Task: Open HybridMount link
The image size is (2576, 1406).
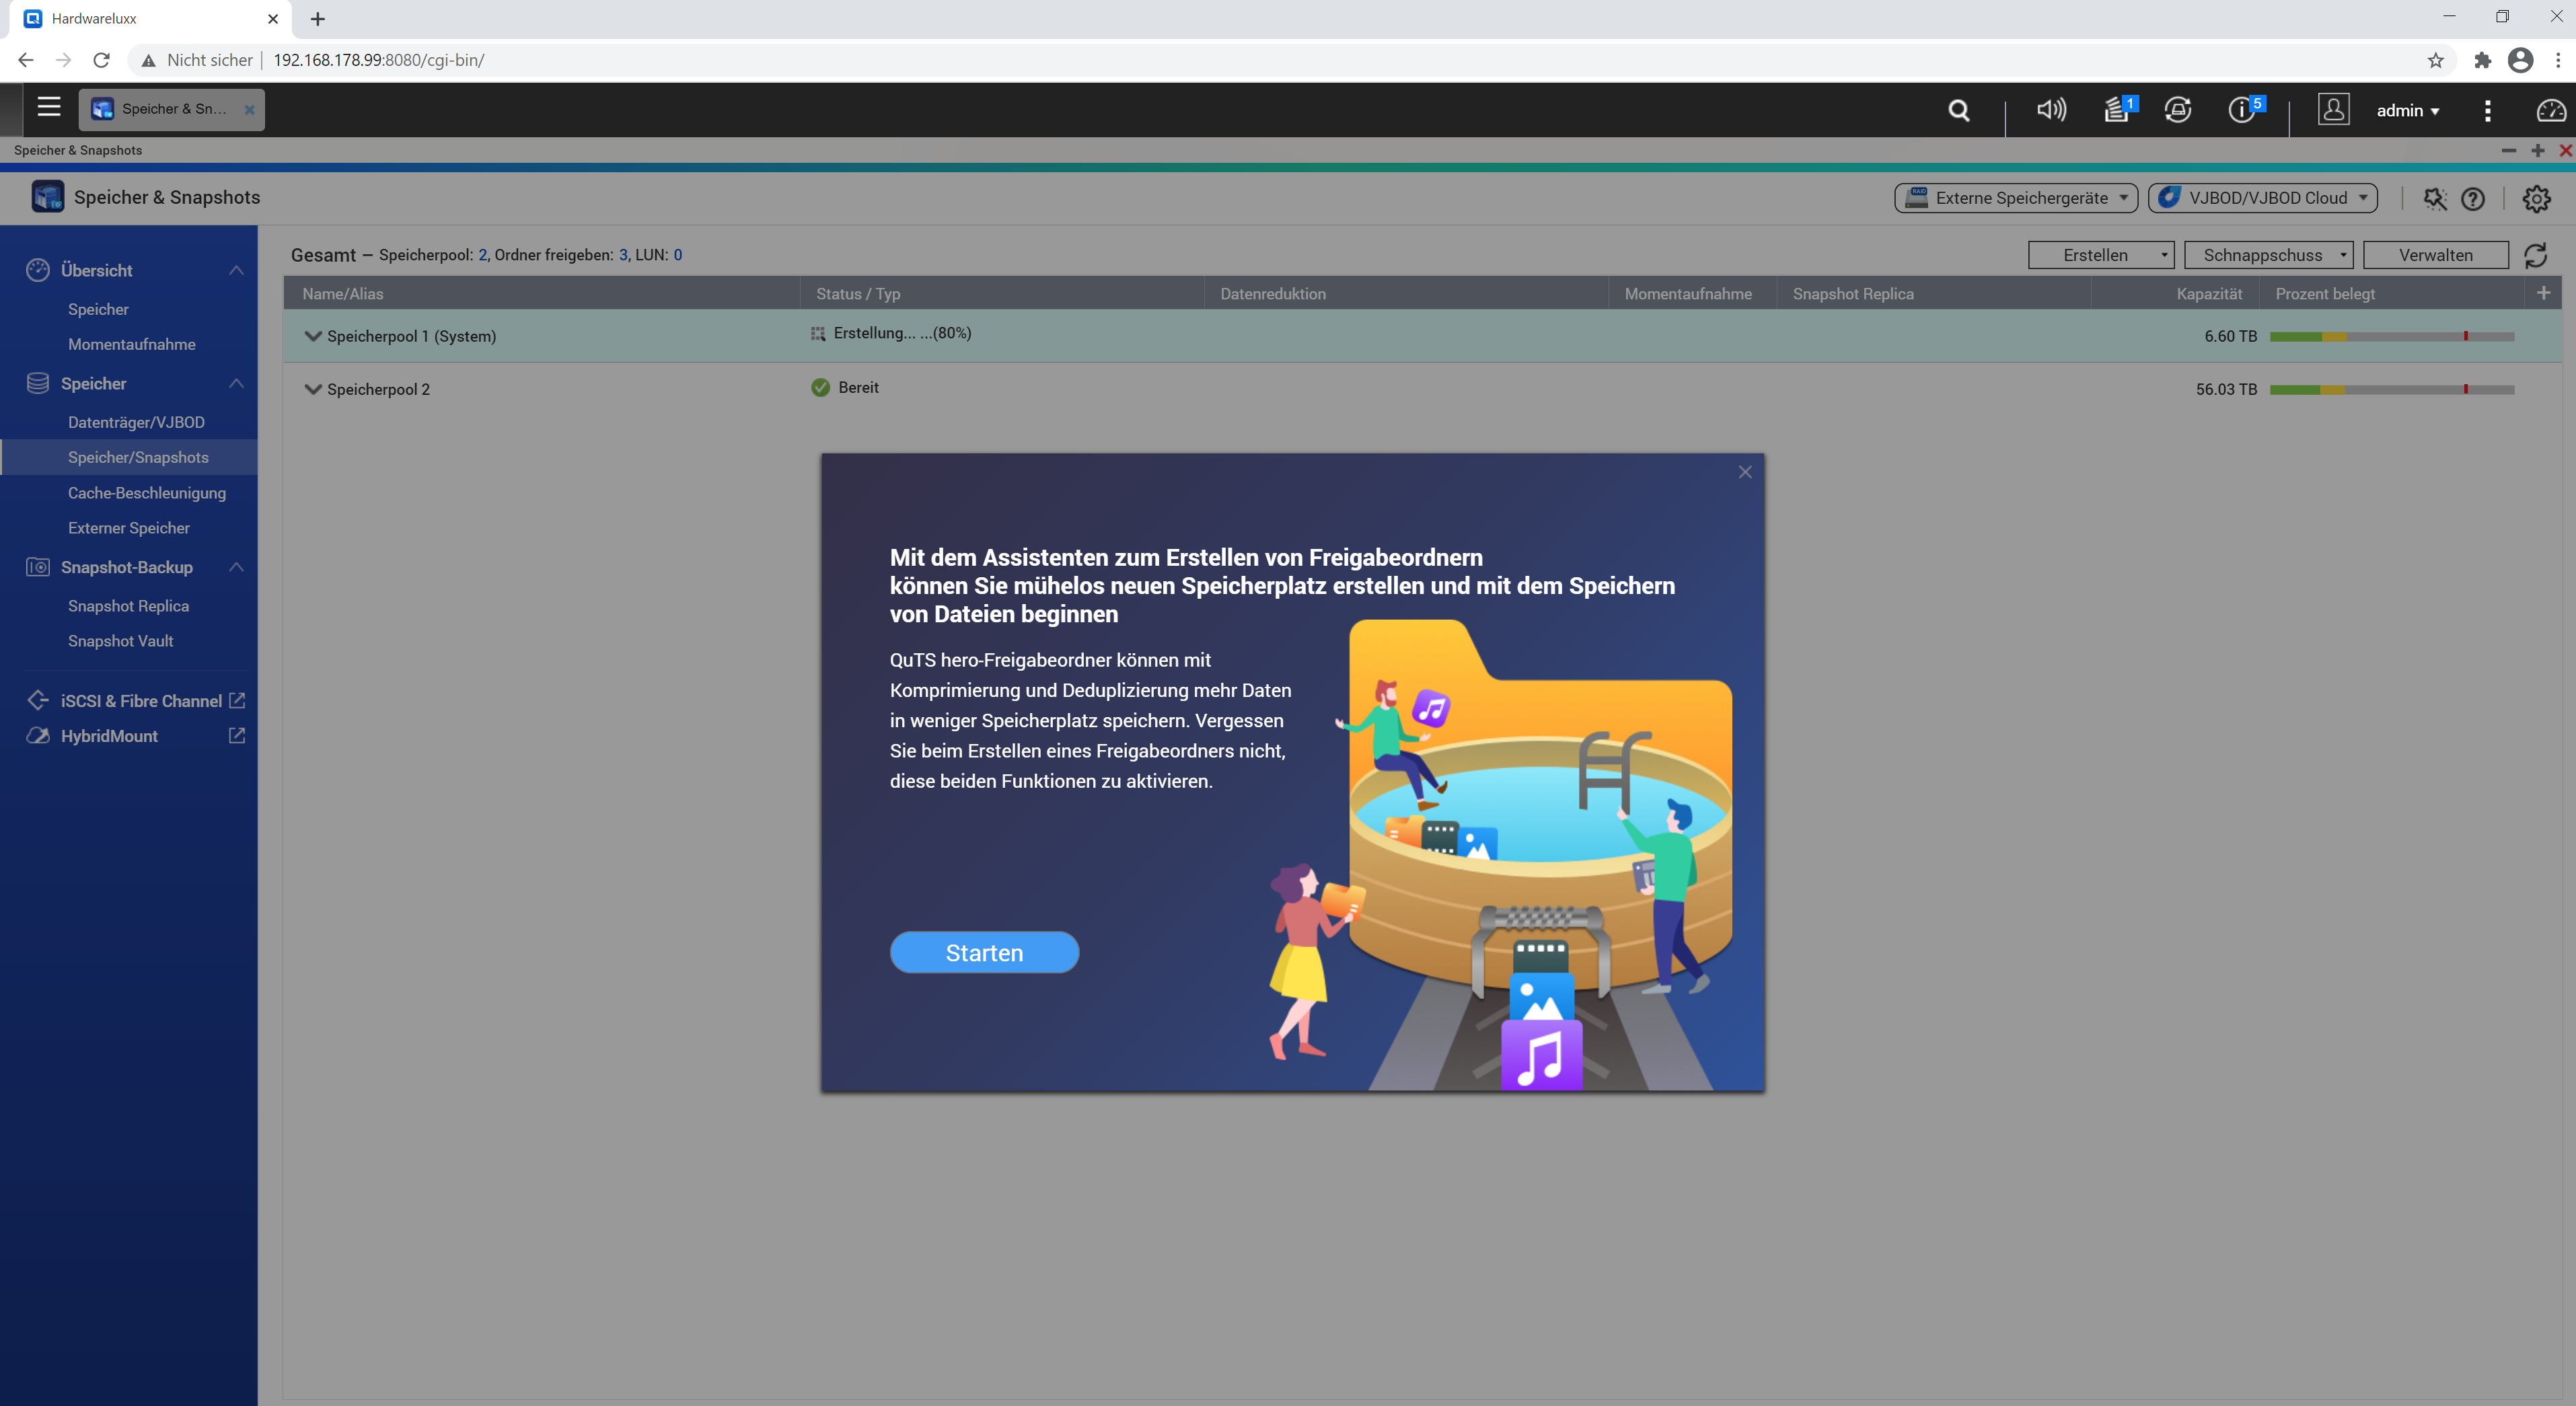Action: [109, 736]
